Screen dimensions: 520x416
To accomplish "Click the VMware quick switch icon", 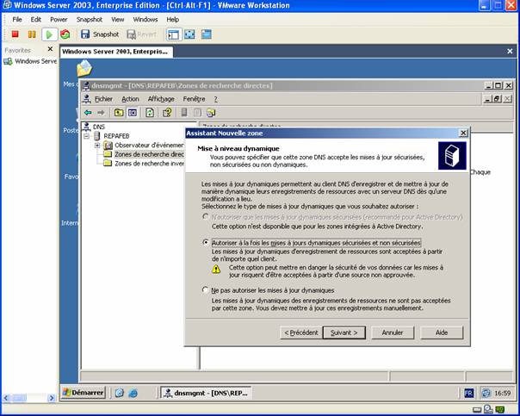I will click(x=207, y=34).
